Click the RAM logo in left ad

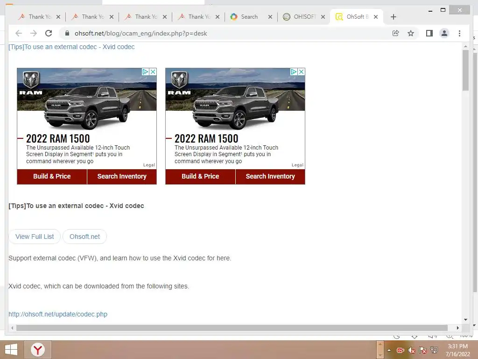[x=31, y=83]
